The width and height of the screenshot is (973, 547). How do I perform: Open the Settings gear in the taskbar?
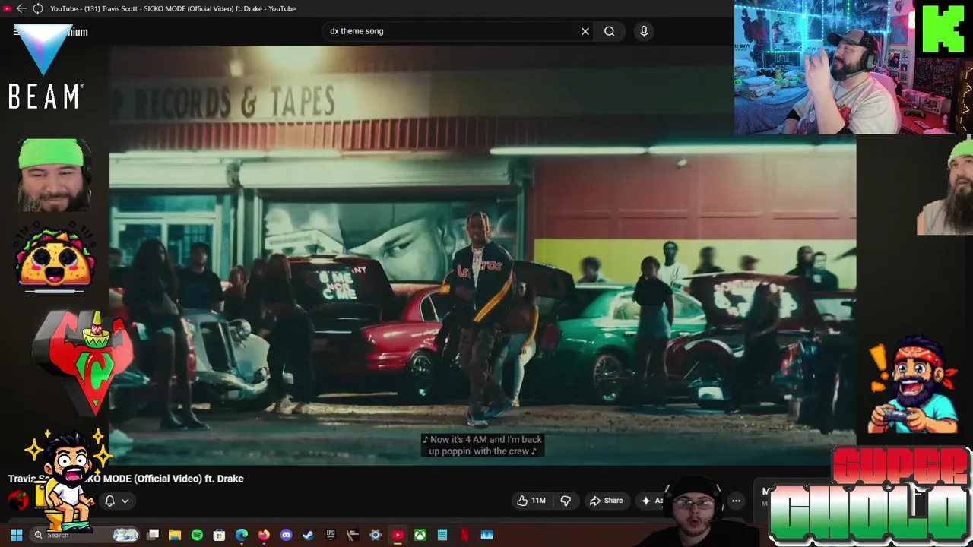(375, 535)
